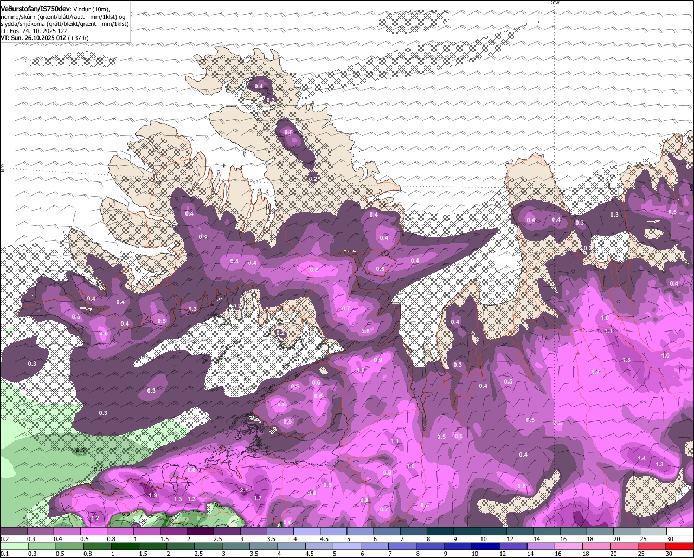
Task: Click the '20W' longitude label
Action: (554, 3)
